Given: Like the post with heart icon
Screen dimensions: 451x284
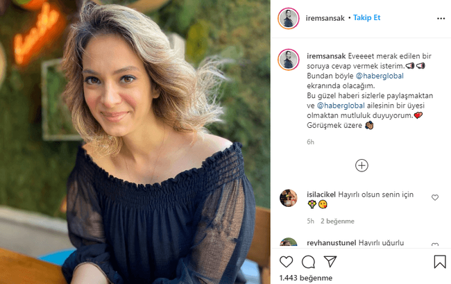Looking at the screenshot, I should (287, 262).
